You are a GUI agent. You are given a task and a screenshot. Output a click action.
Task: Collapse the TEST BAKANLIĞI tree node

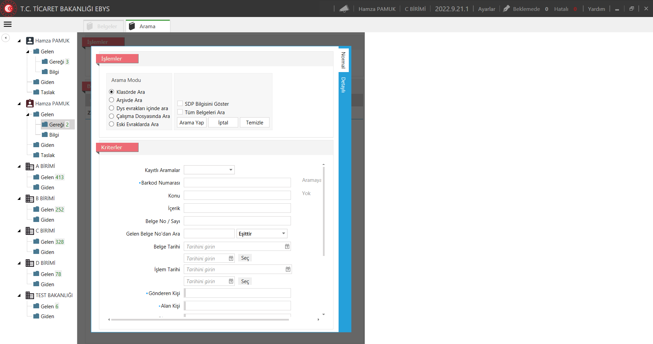(x=19, y=296)
